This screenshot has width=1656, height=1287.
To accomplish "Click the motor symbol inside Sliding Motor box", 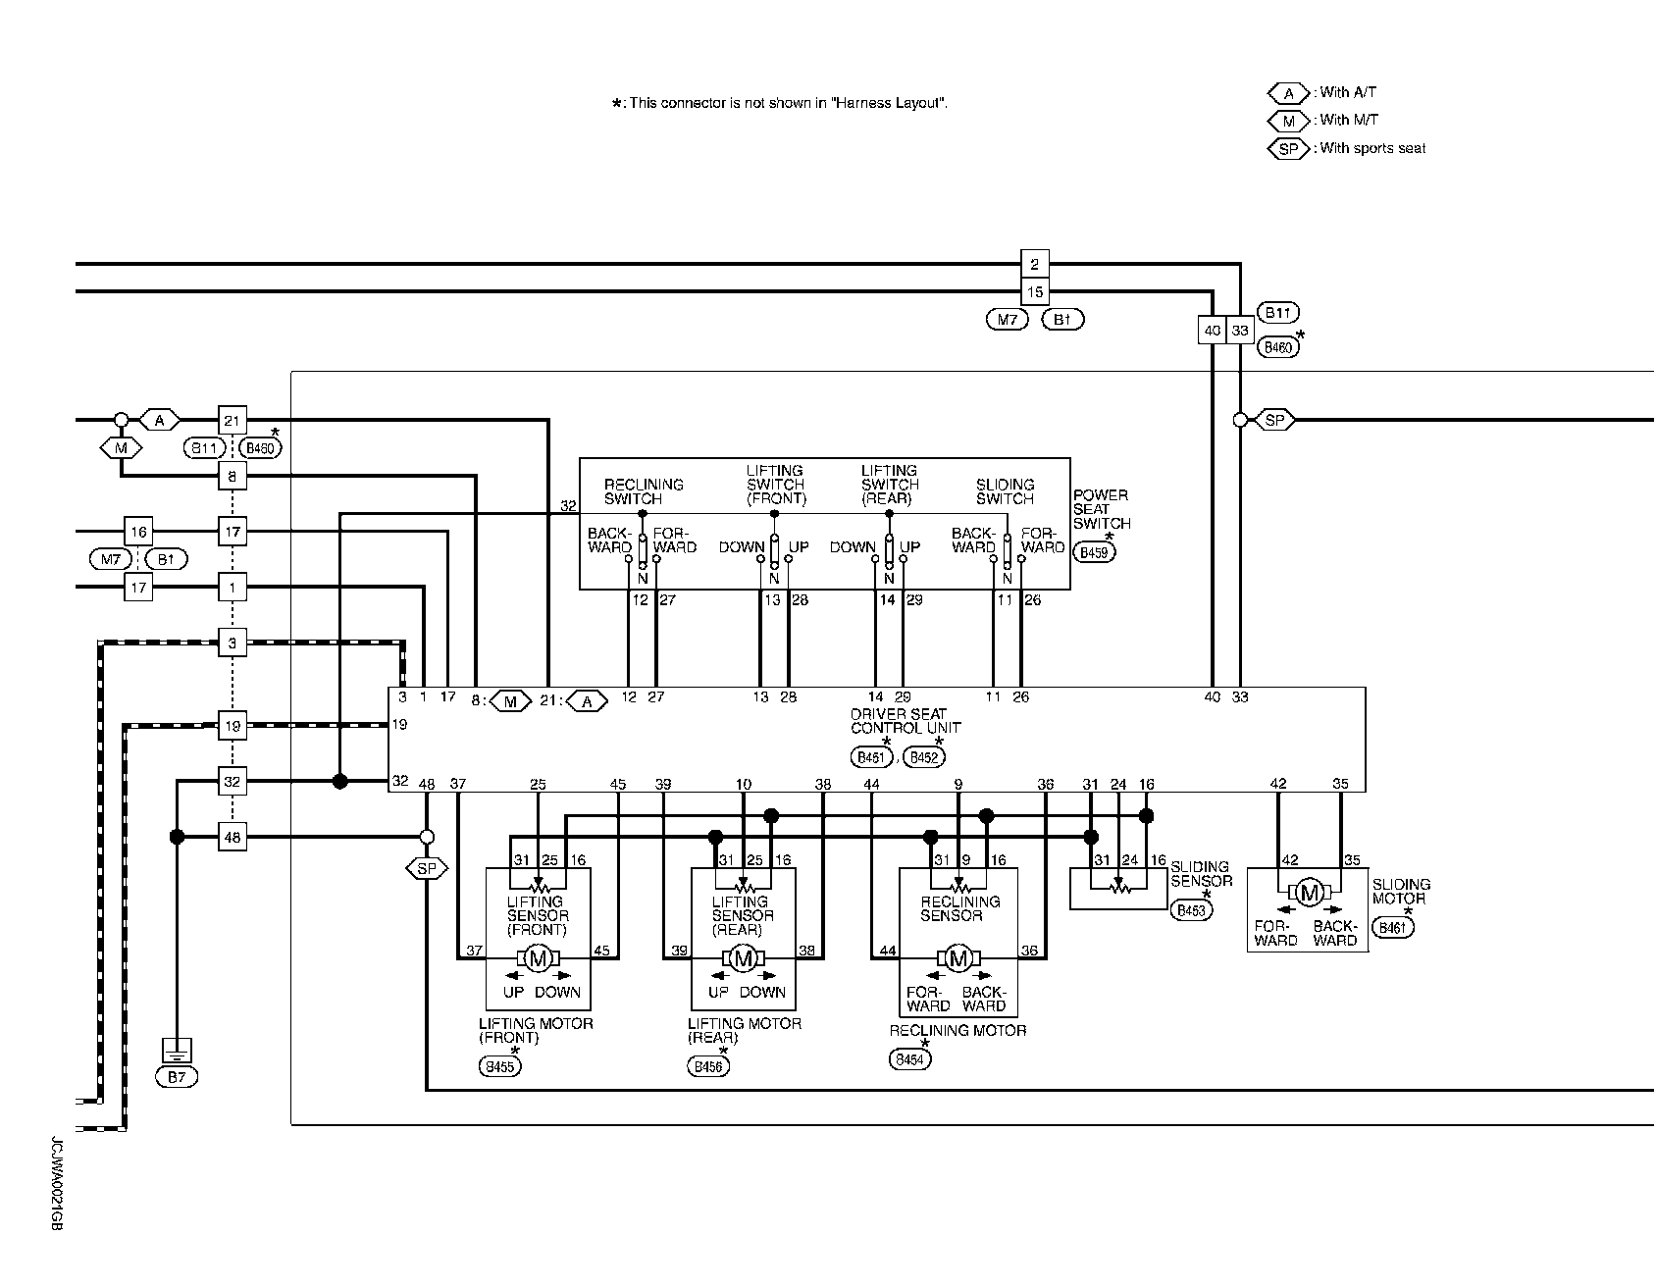I will (x=1309, y=893).
